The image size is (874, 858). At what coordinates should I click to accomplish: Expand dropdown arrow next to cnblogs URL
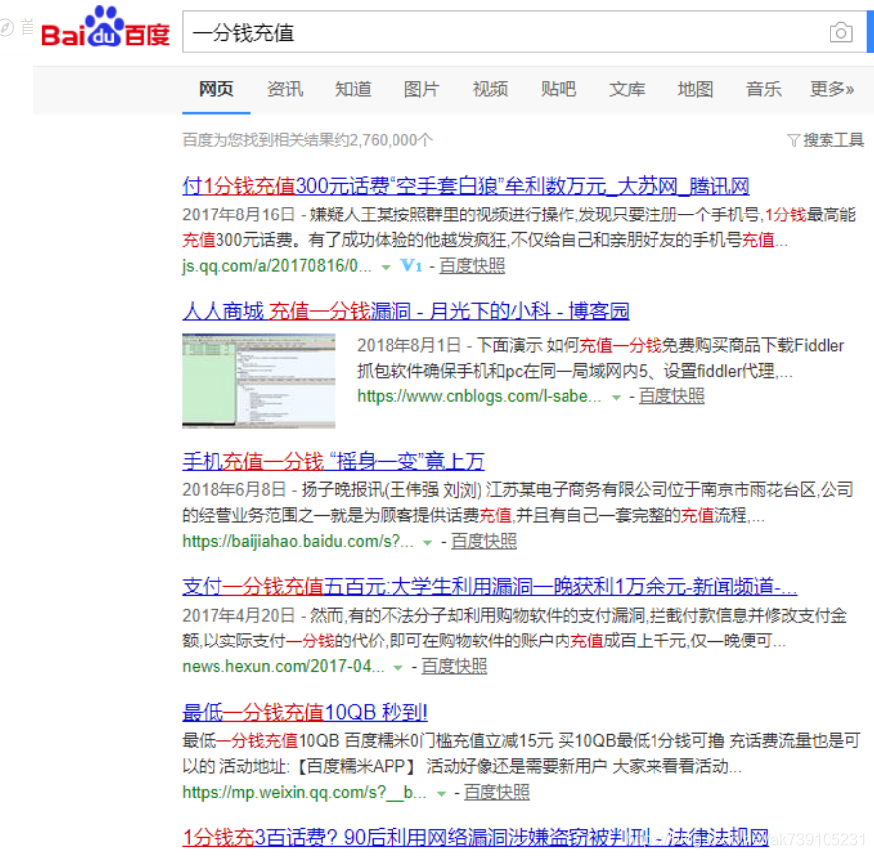[616, 397]
